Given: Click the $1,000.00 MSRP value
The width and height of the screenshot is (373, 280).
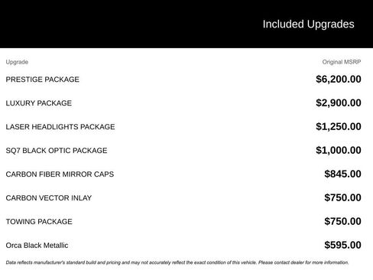Looking at the screenshot, I should (339, 150).
